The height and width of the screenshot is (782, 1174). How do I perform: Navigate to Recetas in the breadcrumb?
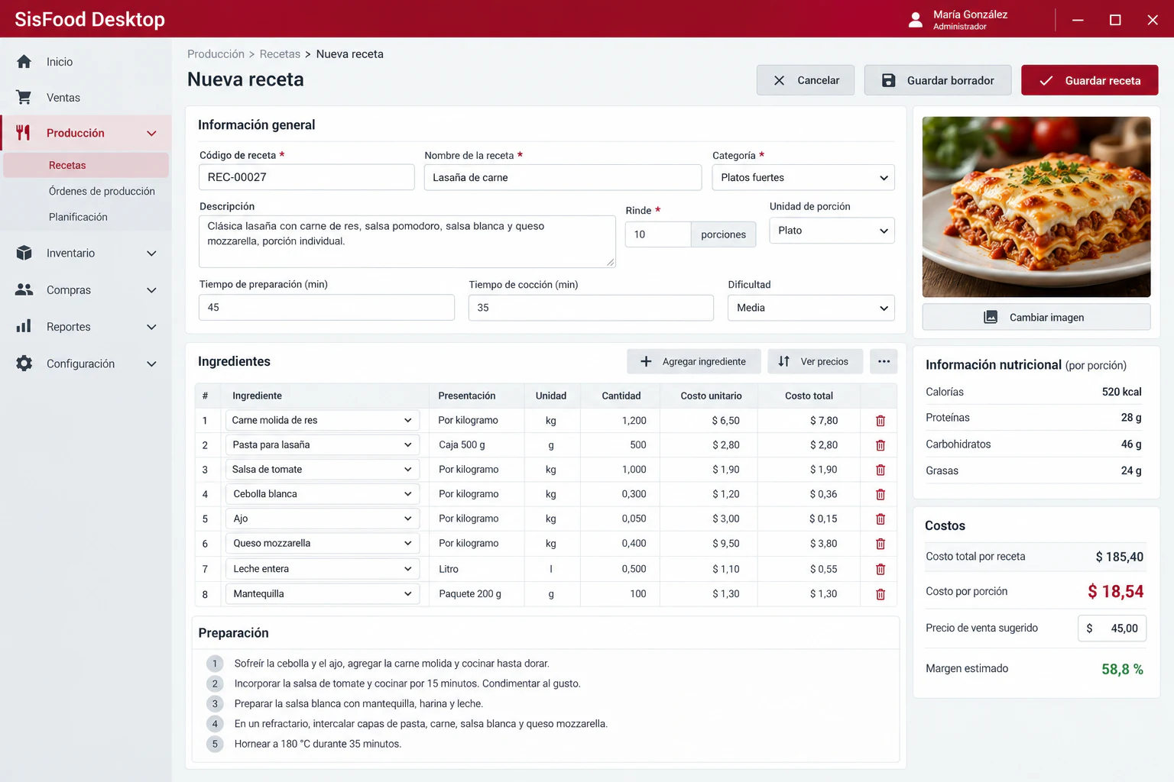coord(280,54)
